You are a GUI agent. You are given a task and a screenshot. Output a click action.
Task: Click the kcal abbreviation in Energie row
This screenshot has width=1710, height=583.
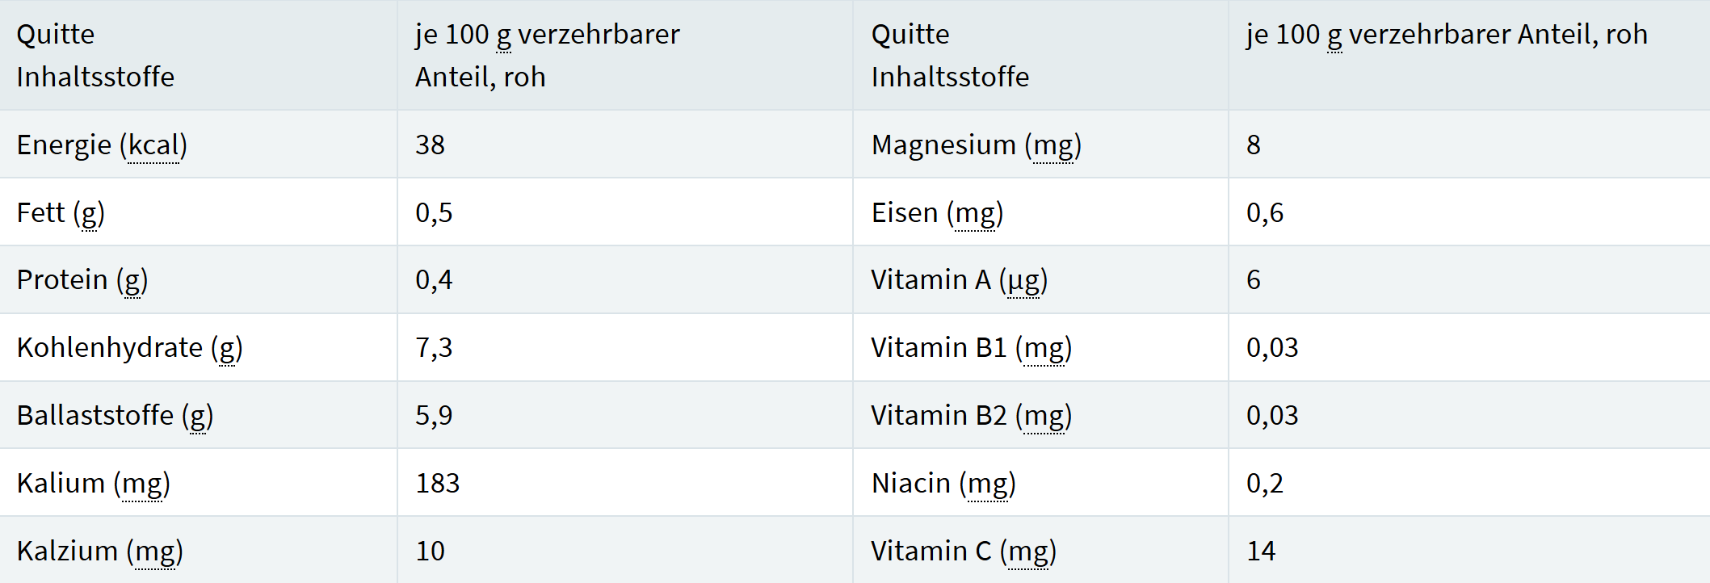coord(153,145)
